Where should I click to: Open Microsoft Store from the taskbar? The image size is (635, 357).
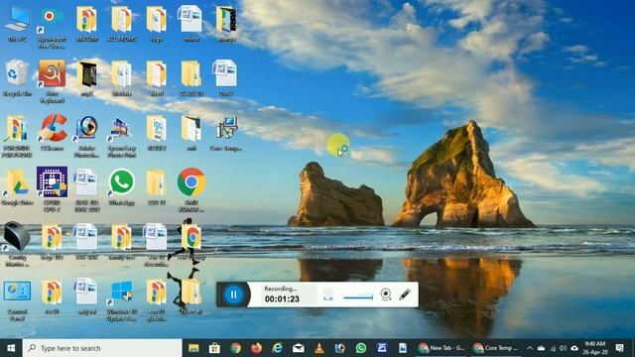tap(214, 348)
